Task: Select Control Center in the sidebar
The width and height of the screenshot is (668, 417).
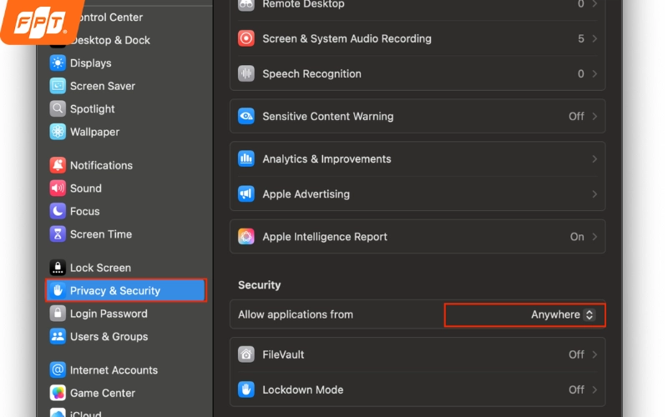Action: tap(110, 18)
